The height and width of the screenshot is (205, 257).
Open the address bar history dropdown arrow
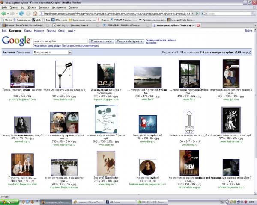pyautogui.click(x=193, y=13)
